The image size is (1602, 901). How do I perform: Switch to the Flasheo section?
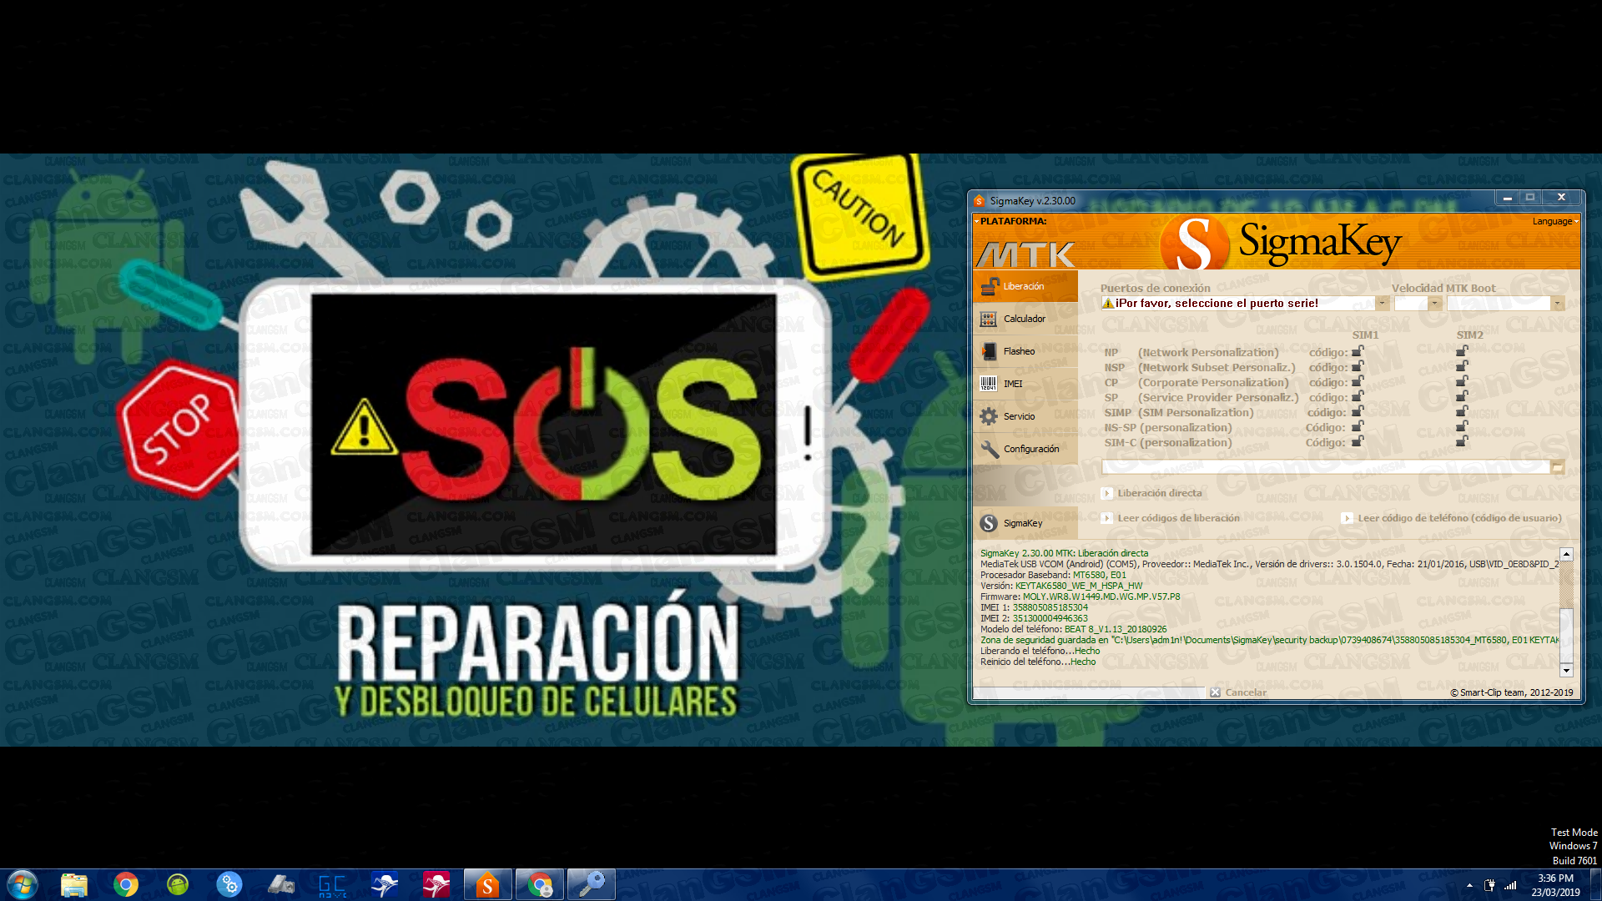[1025, 351]
